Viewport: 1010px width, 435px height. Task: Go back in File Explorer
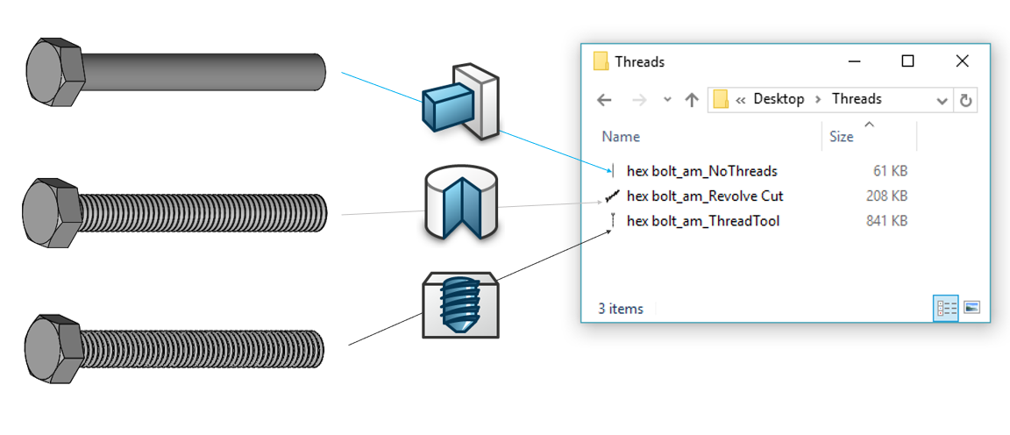tap(604, 100)
